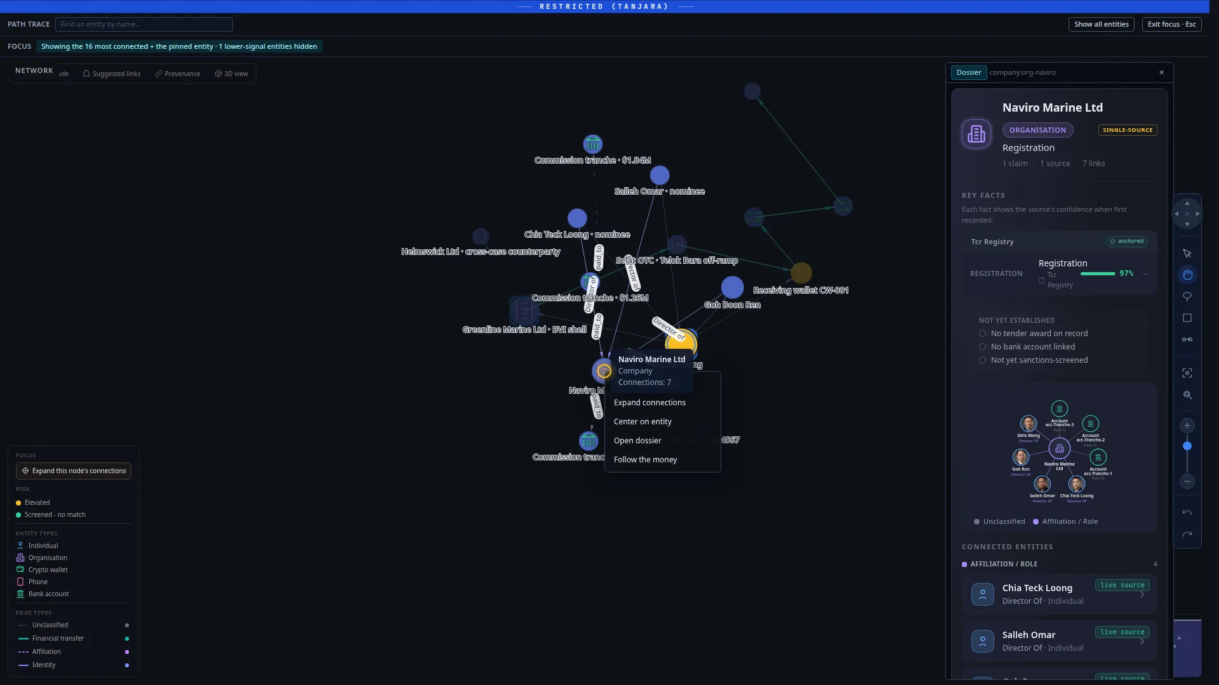The image size is (1219, 685).
Task: Choose Follow the money from context menu
Action: tap(662, 460)
